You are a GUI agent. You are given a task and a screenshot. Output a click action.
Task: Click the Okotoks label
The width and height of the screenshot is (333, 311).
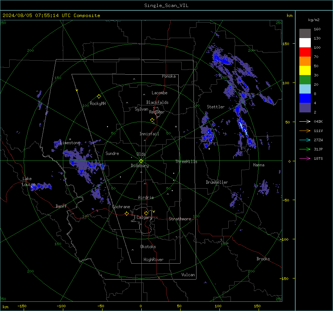(148, 247)
